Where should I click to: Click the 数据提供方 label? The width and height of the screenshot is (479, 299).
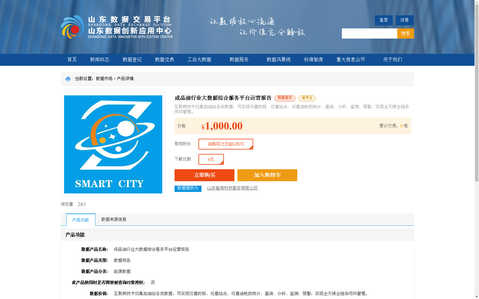tap(188, 188)
